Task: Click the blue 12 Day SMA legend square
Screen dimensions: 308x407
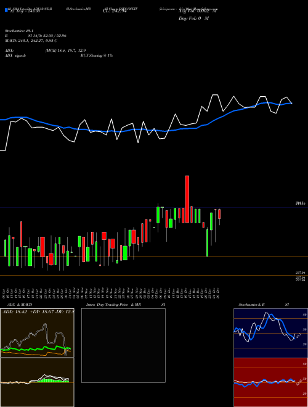Action: [x=7, y=10]
